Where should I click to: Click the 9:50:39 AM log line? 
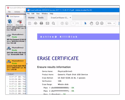point(17,79)
